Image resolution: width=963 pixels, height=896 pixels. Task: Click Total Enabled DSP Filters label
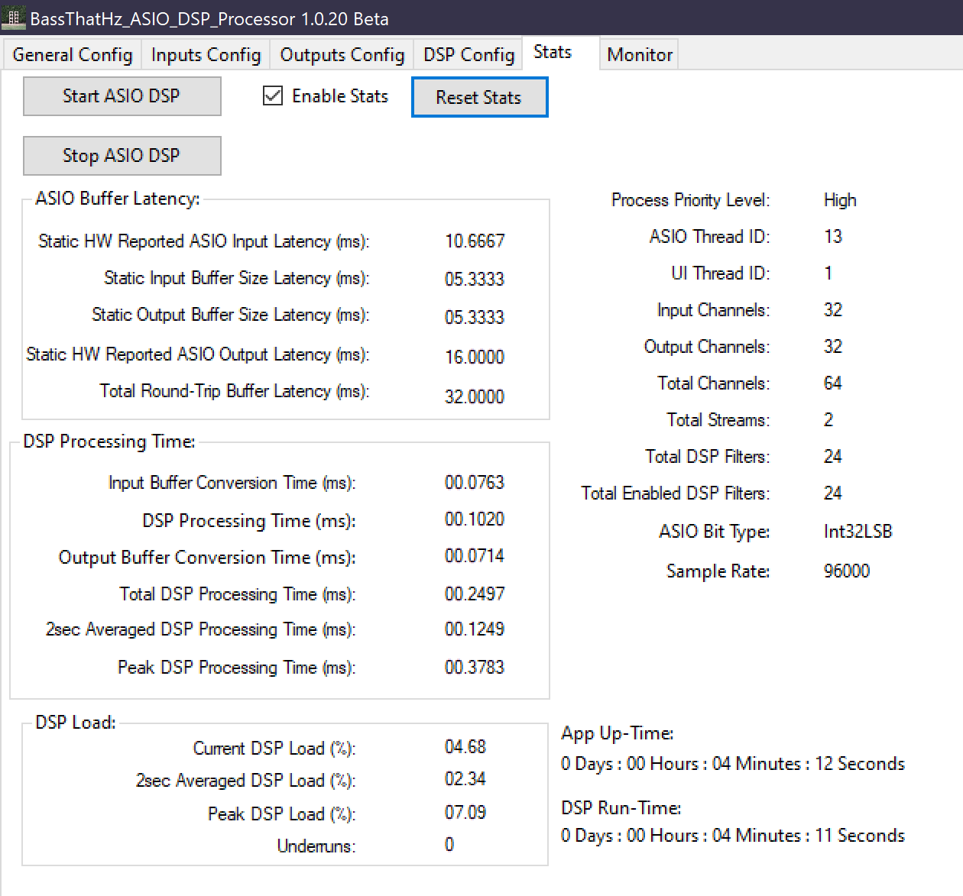pos(676,493)
